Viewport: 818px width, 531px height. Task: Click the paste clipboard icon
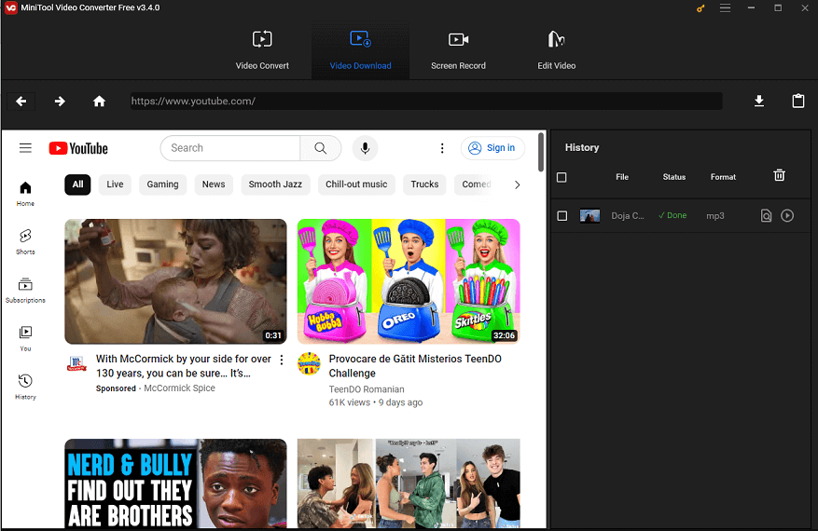click(x=798, y=102)
